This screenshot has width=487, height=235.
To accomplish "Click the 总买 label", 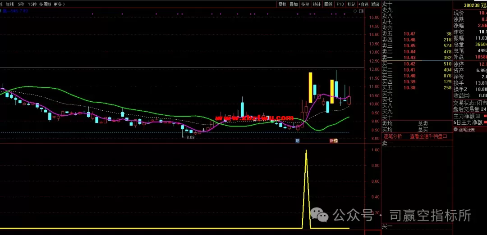I will 423,130.
